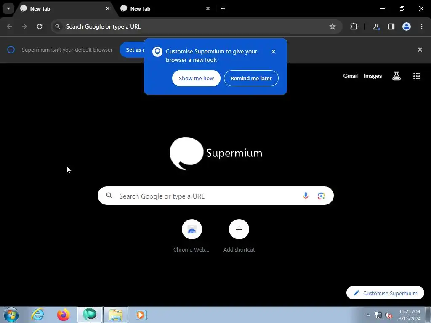Close the first New Tab

click(108, 8)
